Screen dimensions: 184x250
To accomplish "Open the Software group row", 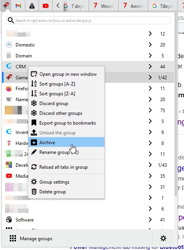I will click(88, 220).
